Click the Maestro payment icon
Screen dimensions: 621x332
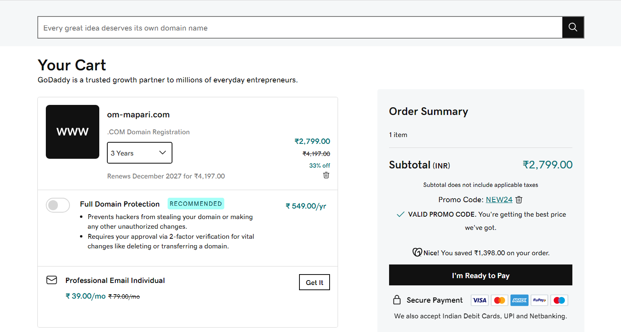[x=559, y=300]
